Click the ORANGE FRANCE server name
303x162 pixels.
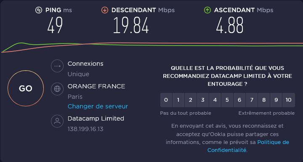point(96,86)
